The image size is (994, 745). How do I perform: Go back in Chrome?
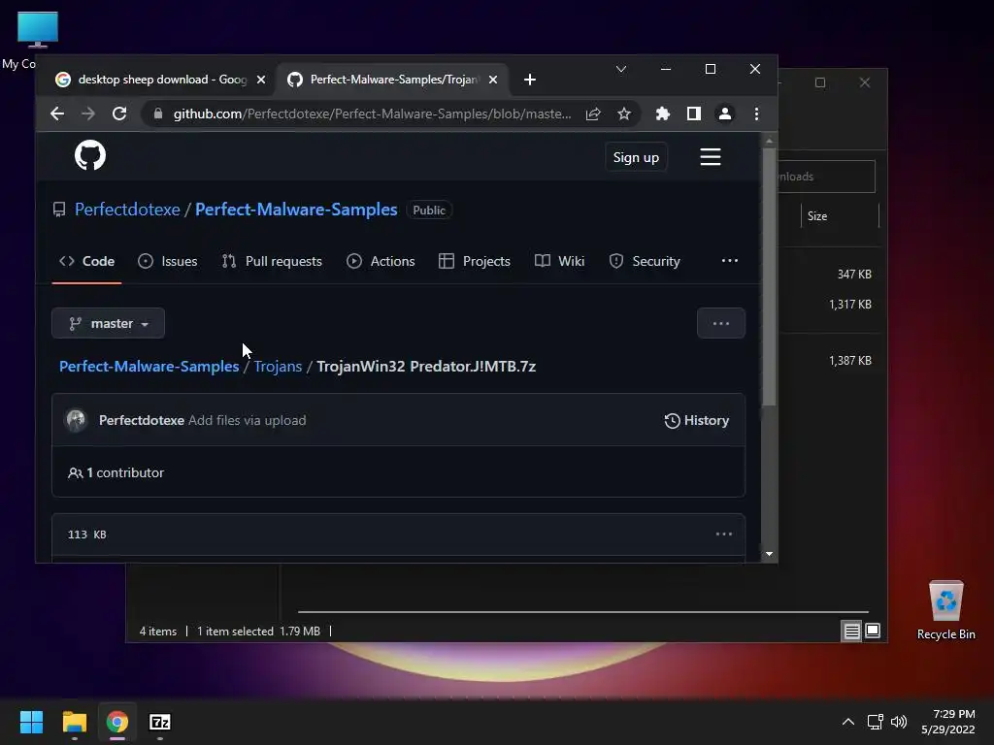(57, 114)
